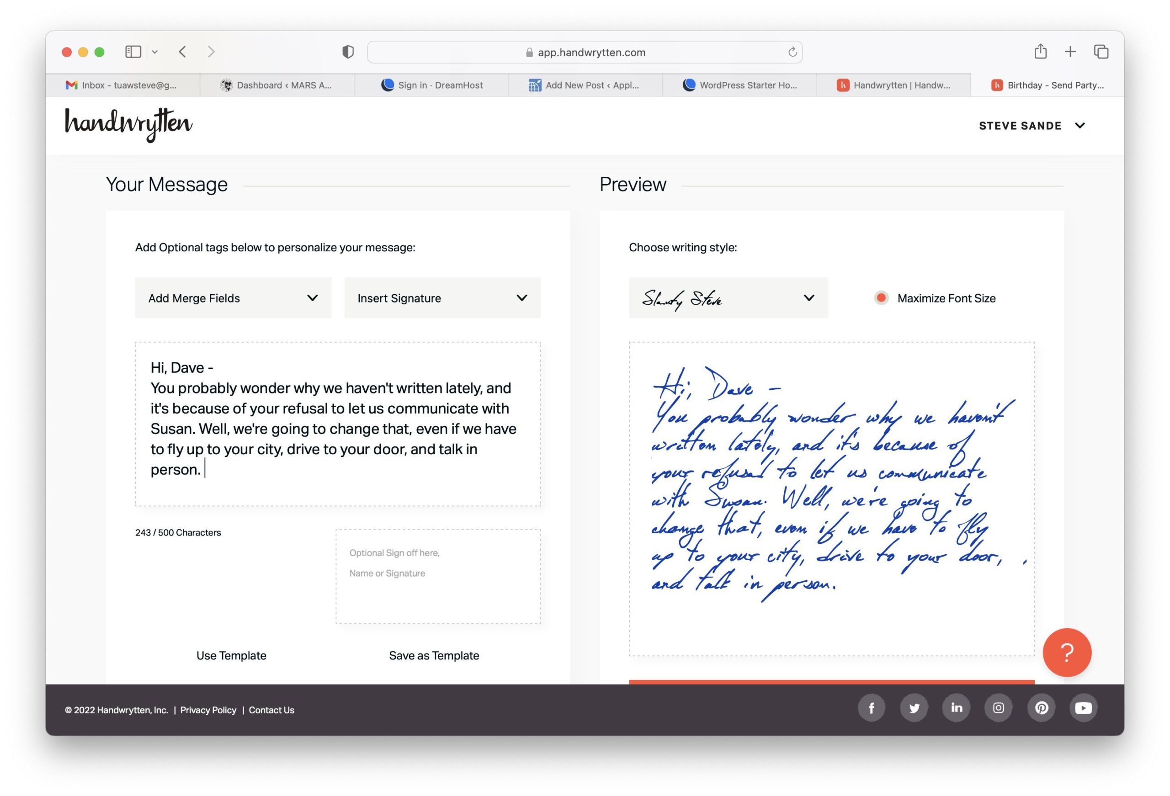Reload the page with refresh icon

(x=792, y=52)
